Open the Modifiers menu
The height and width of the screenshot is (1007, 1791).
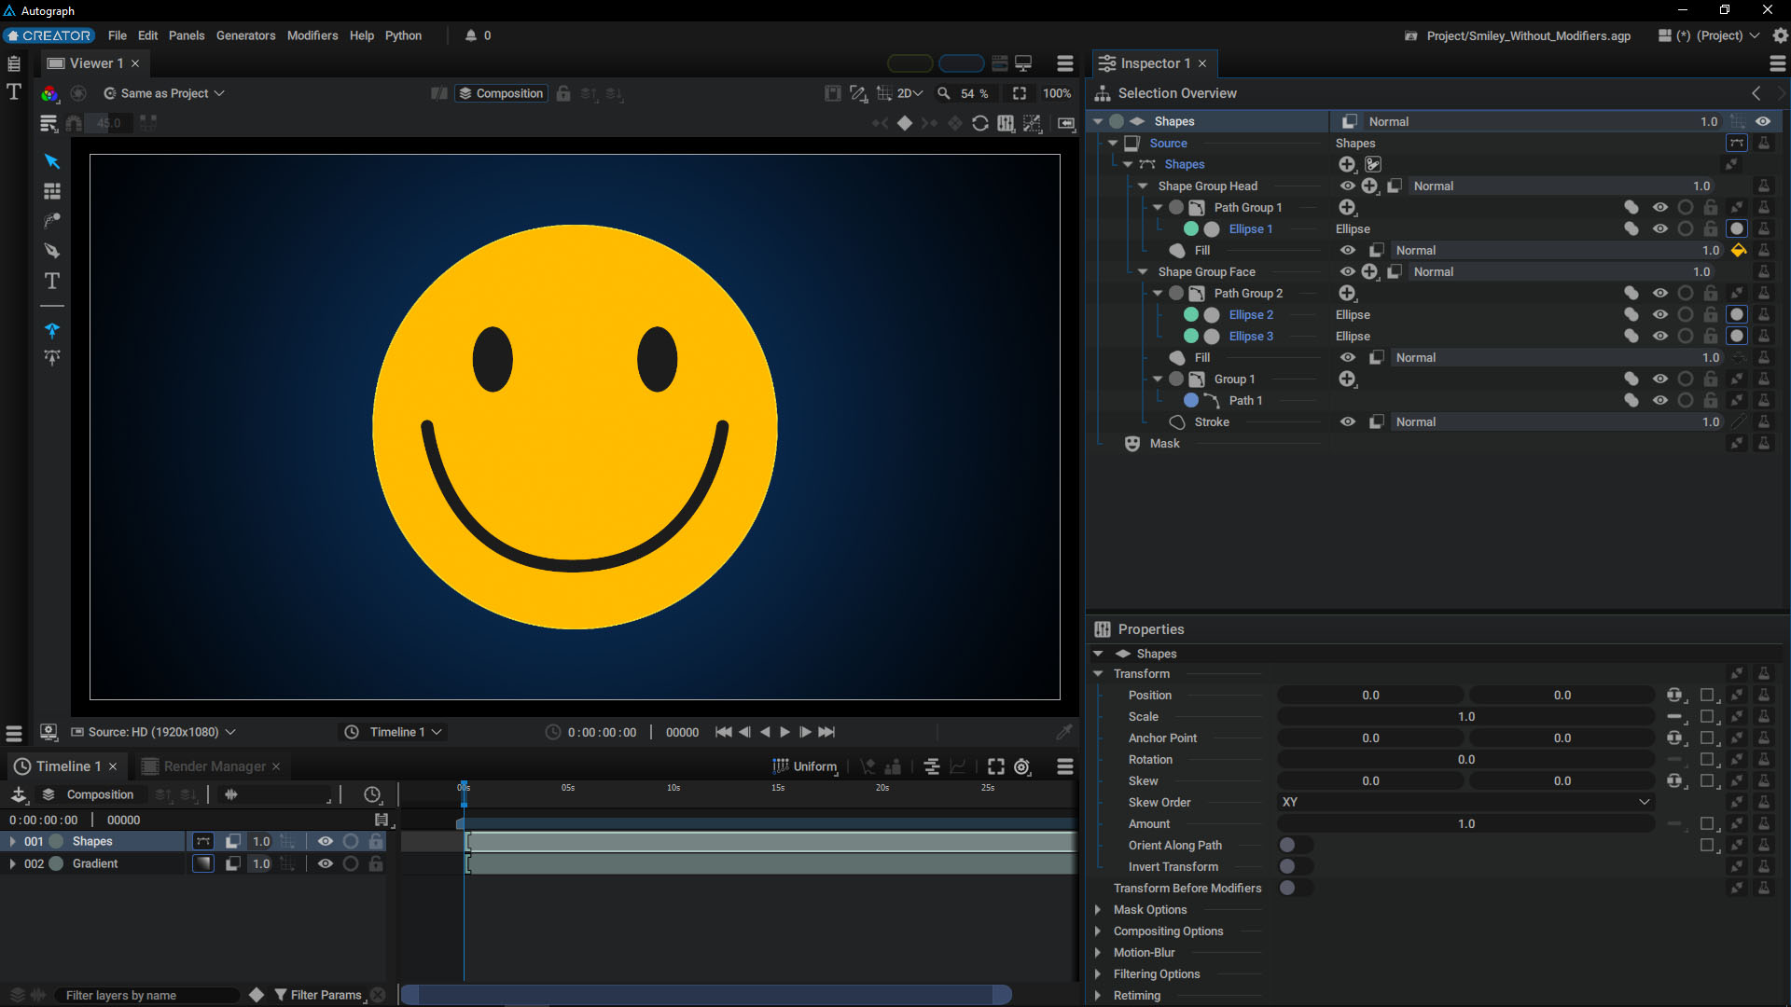(312, 35)
